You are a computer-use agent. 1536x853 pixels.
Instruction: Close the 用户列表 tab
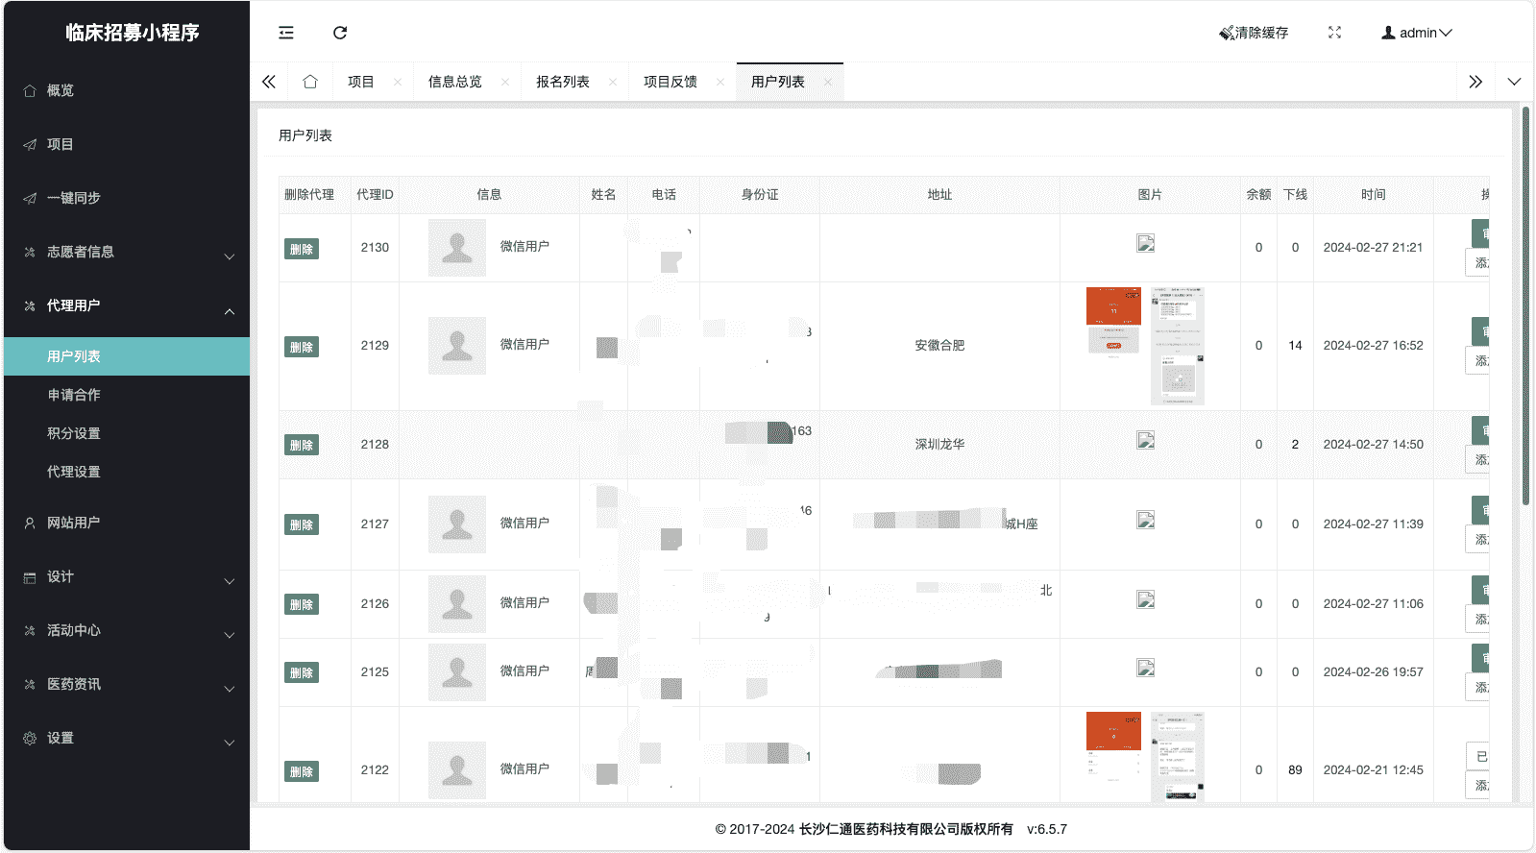(828, 83)
